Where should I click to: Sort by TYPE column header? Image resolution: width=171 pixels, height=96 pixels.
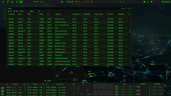pyautogui.click(x=29, y=14)
